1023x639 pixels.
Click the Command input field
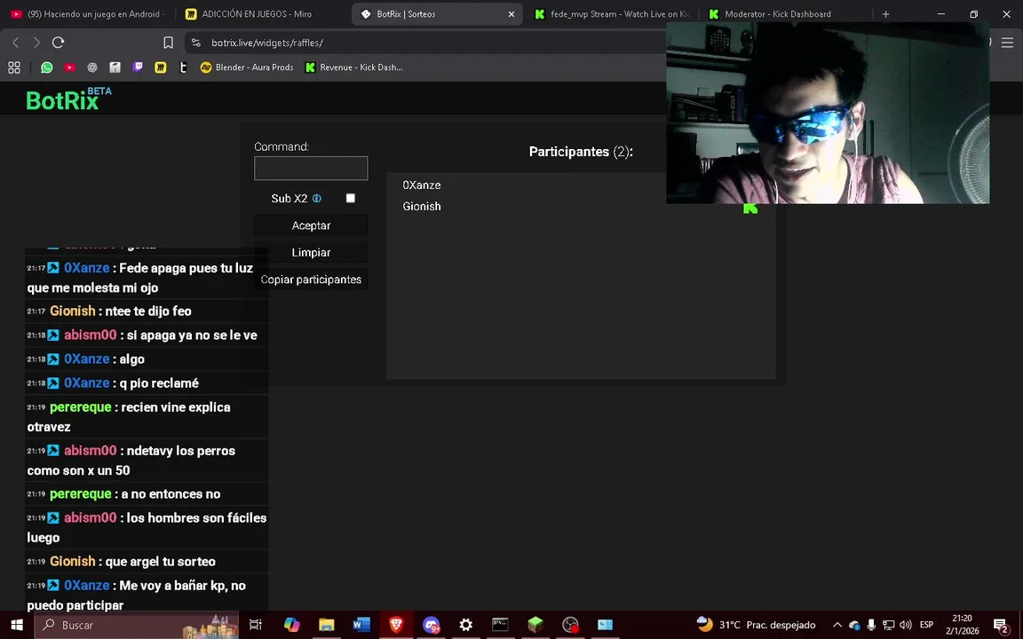coord(311,169)
